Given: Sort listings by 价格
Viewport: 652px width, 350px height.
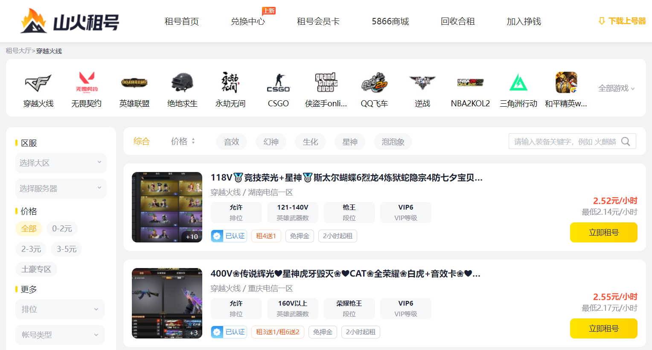Looking at the screenshot, I should [183, 141].
